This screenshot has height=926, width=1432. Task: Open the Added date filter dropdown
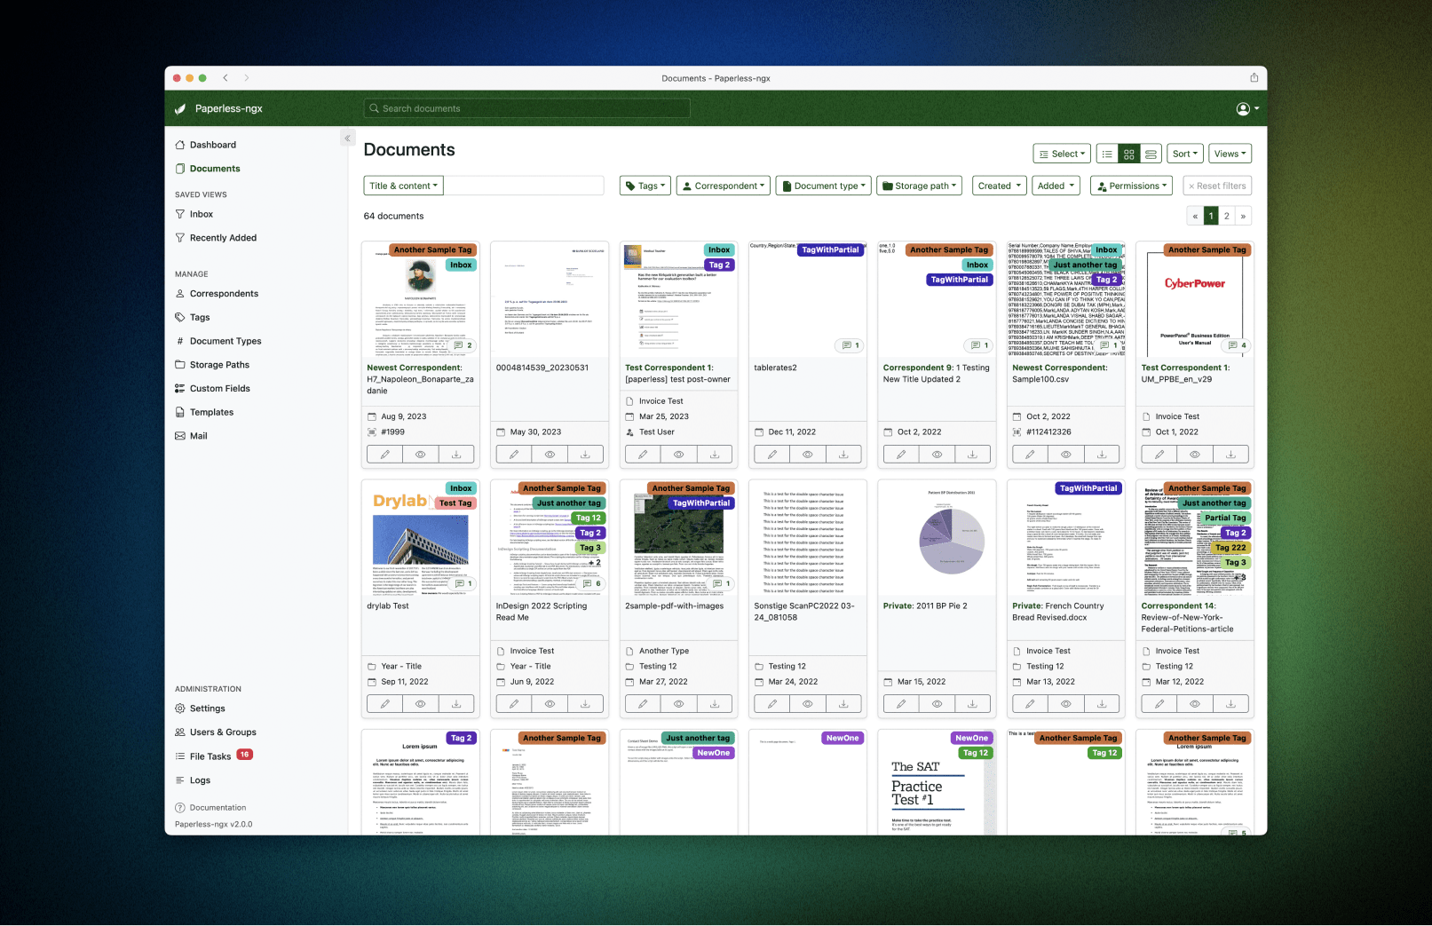(1056, 186)
